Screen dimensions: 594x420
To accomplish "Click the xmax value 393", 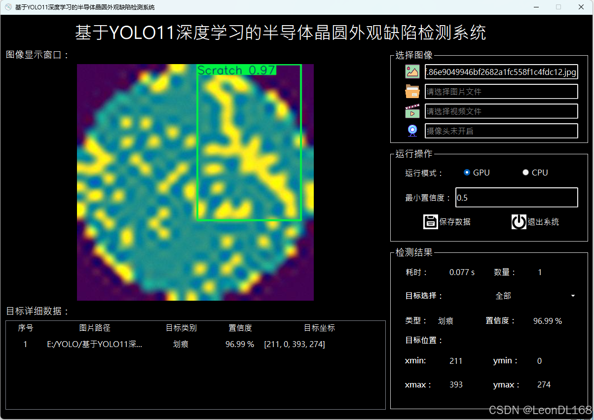I will [456, 385].
